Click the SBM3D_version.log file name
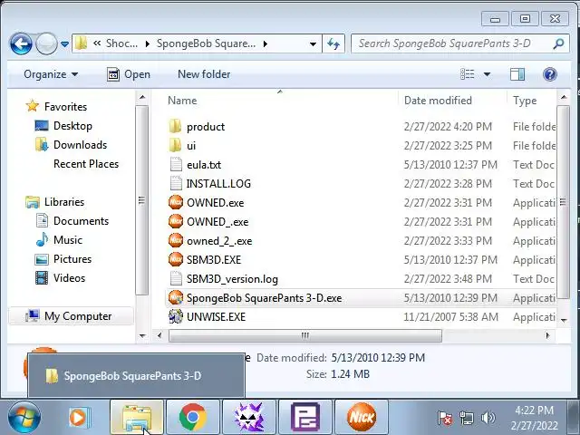 click(x=232, y=279)
